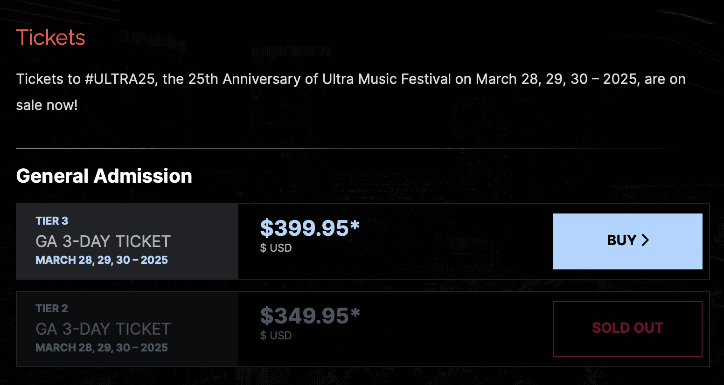Click the orange Tickets heading
Viewport: 724px width, 385px height.
(50, 38)
